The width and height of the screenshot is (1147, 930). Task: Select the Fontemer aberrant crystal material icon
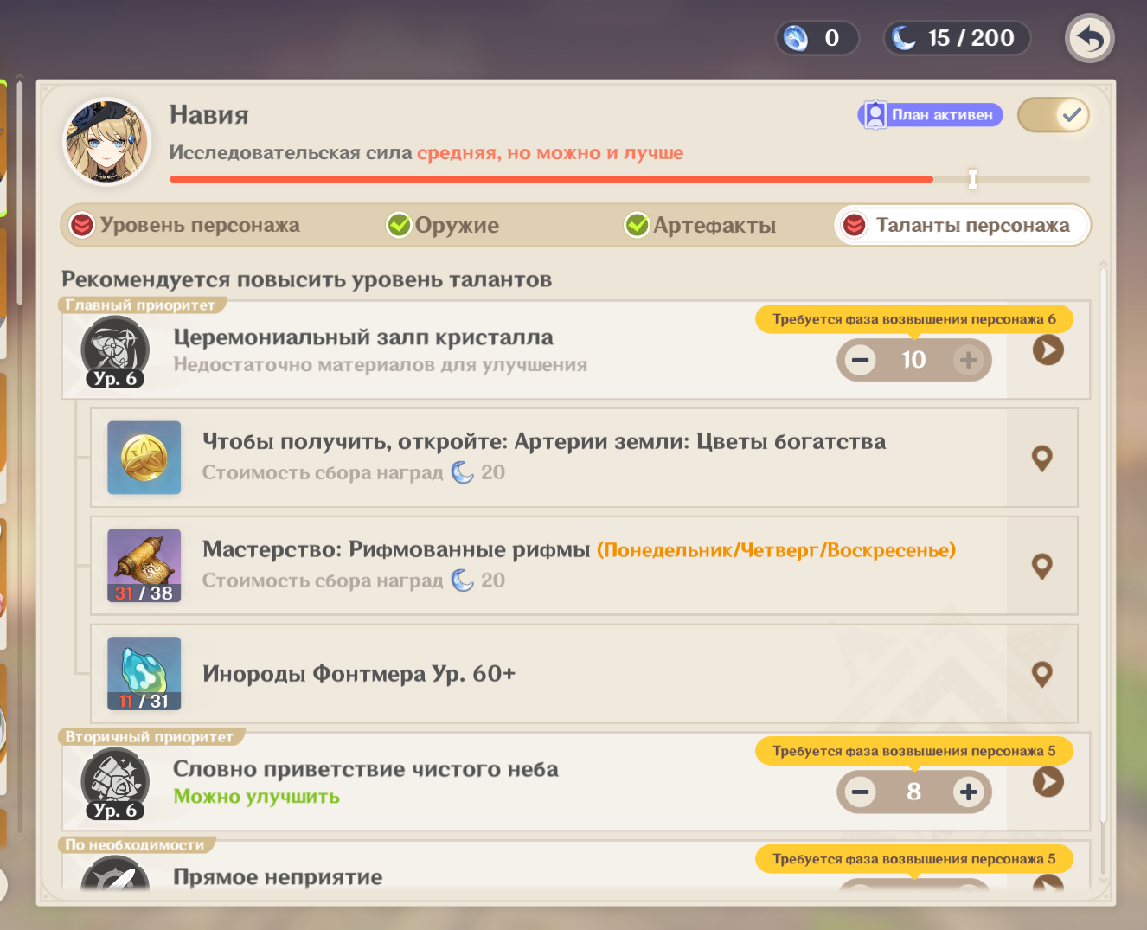(144, 674)
